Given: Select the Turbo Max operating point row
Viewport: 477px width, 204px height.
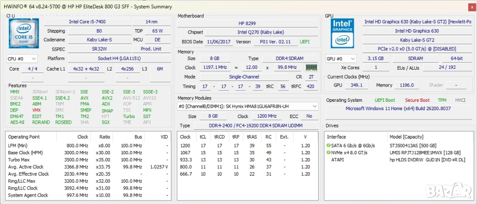Looking at the screenshot, I should tap(88, 160).
